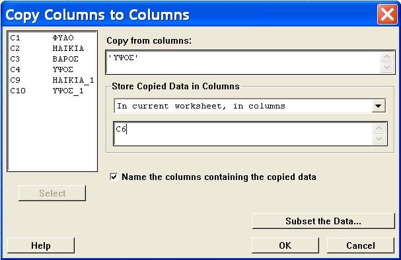401x260 pixels.
Task: Click inside Copy from columns field
Action: pyautogui.click(x=243, y=62)
